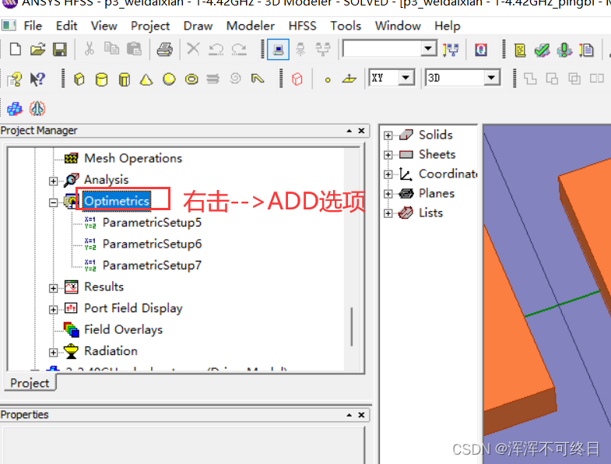This screenshot has height=464, width=611.
Task: Open the Window menu
Action: [398, 26]
